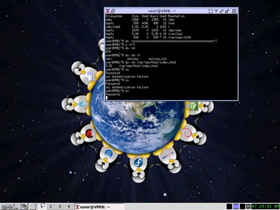Viewport: 280px width, 210px height.
Task: Click the overlapping-windows depth icon in the titlebar
Action: click(113, 11)
